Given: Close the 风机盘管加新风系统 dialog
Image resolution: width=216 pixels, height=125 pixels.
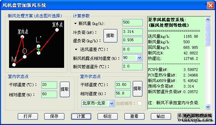Looking at the screenshot, I should point(210,6).
